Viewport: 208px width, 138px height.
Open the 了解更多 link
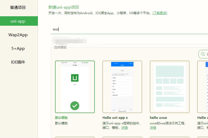click(160, 13)
